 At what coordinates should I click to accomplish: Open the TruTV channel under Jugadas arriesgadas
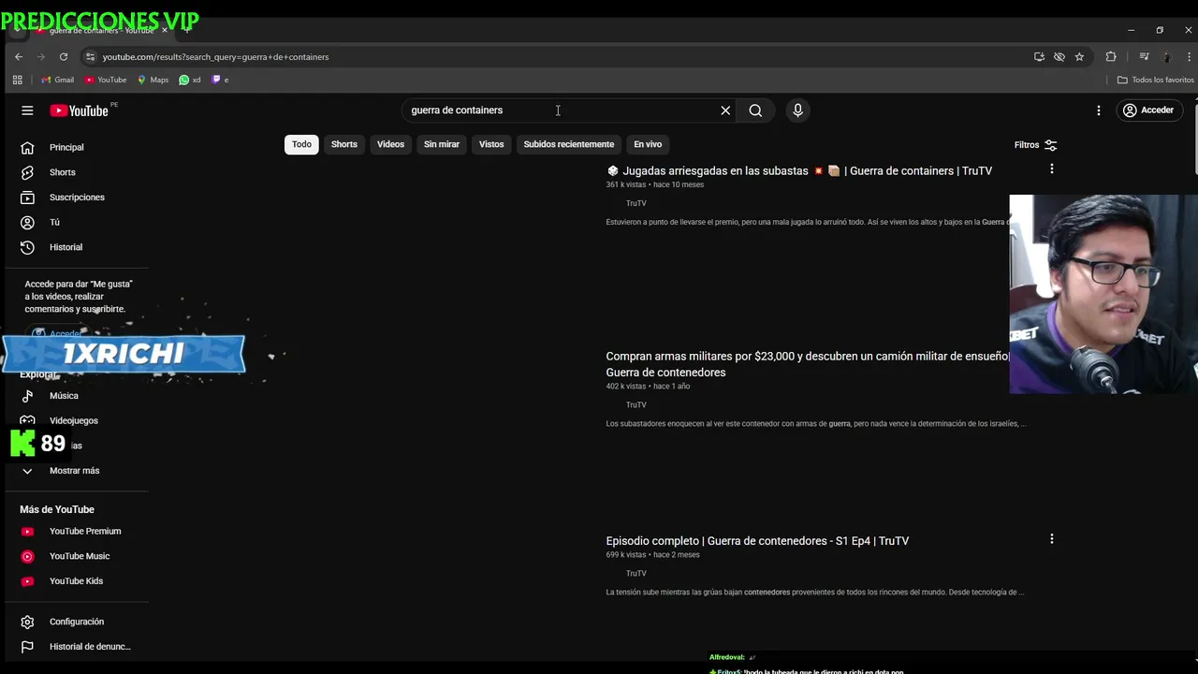(636, 203)
